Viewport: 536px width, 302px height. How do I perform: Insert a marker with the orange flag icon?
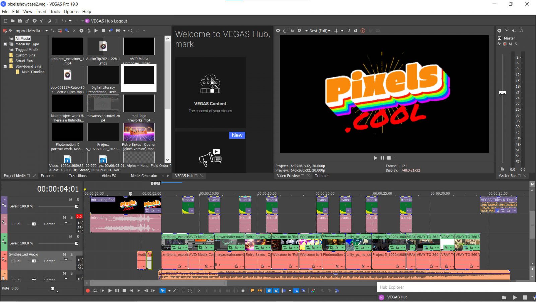pyautogui.click(x=252, y=291)
